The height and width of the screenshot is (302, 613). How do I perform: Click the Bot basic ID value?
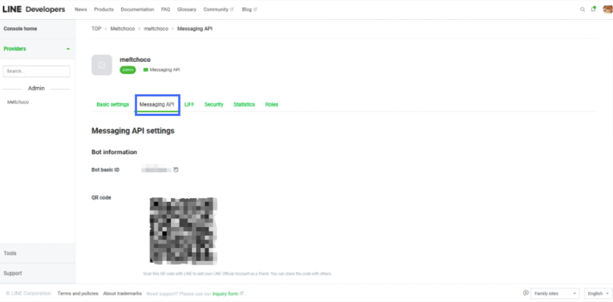(x=157, y=170)
